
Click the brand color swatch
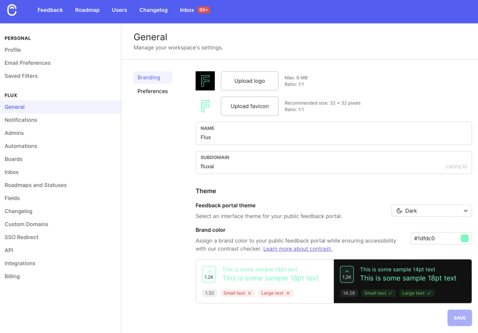click(x=465, y=238)
